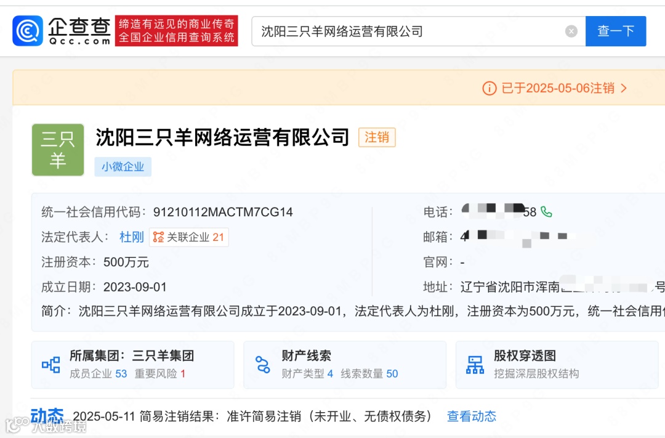This screenshot has width=665, height=438.
Task: Click the related-enterprise icon next to 关联企业
Action: (x=158, y=237)
